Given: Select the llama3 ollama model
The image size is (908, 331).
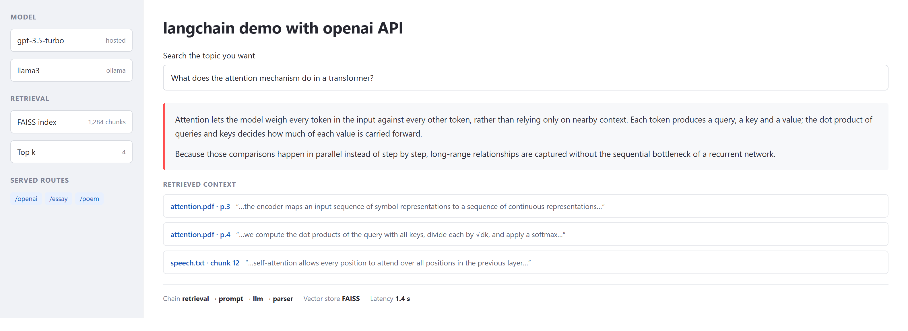Looking at the screenshot, I should tap(71, 70).
